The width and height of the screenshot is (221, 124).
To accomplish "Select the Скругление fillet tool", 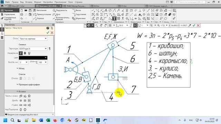I will 79,14.
